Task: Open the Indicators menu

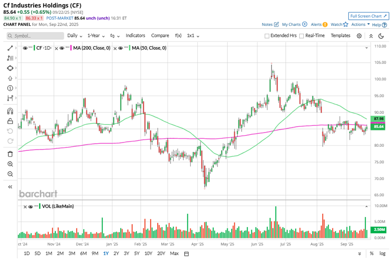Action: [x=135, y=35]
